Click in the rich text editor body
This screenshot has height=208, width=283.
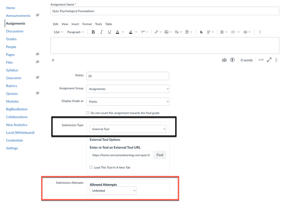pyautogui.click(x=165, y=46)
